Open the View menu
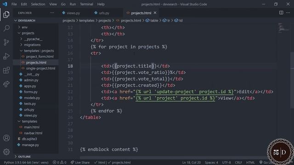 click(53, 4)
